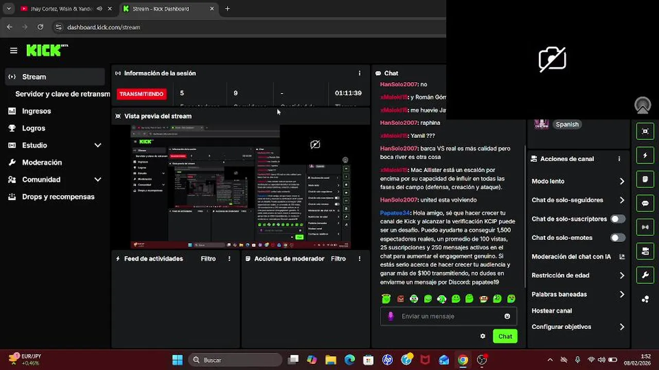
Task: Click stream preview widget icon in right rail
Action: tap(645, 131)
